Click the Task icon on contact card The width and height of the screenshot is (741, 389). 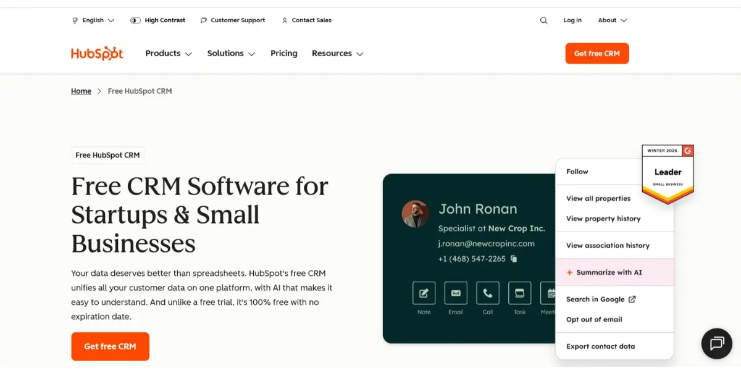[520, 293]
